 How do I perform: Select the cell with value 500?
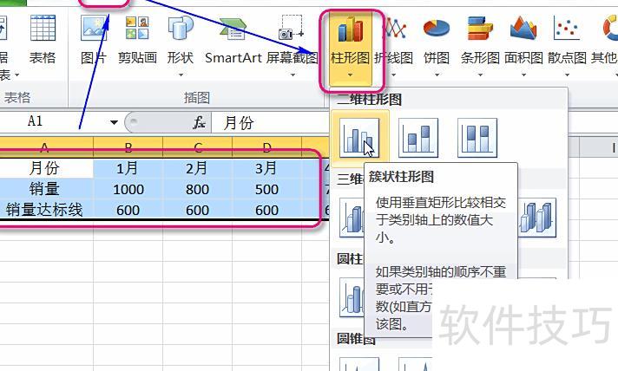point(266,189)
